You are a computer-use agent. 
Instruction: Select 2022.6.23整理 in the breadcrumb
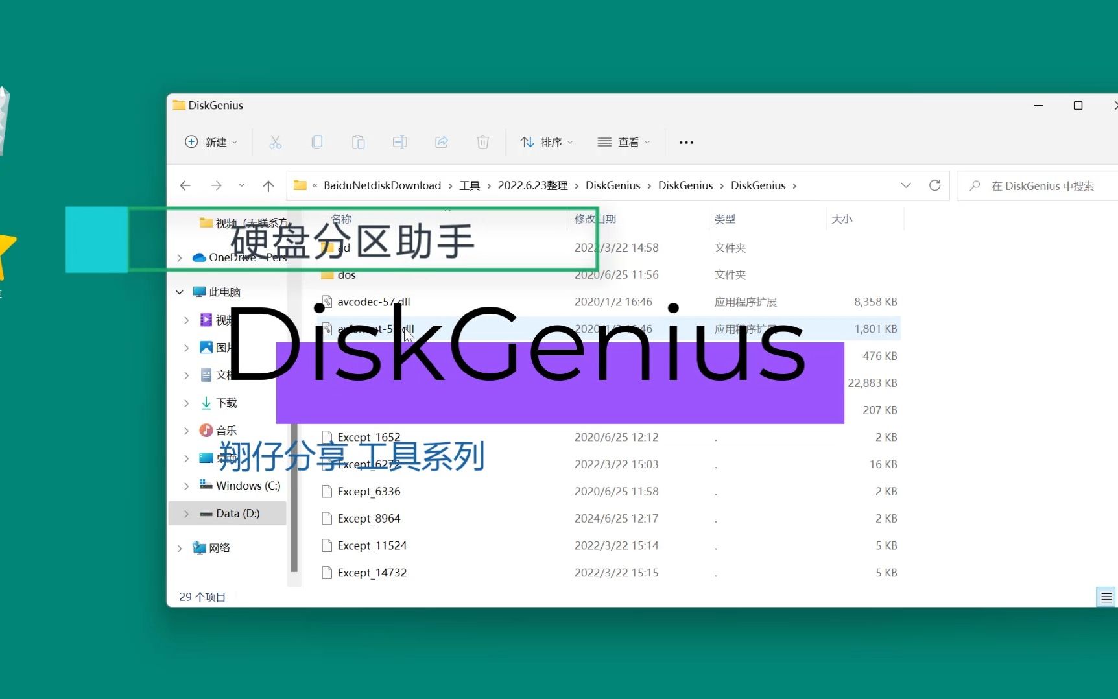pos(532,185)
